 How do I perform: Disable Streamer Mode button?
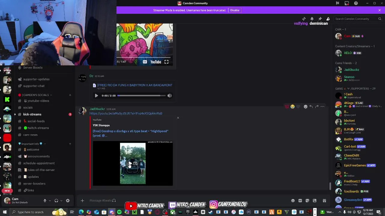click(235, 10)
